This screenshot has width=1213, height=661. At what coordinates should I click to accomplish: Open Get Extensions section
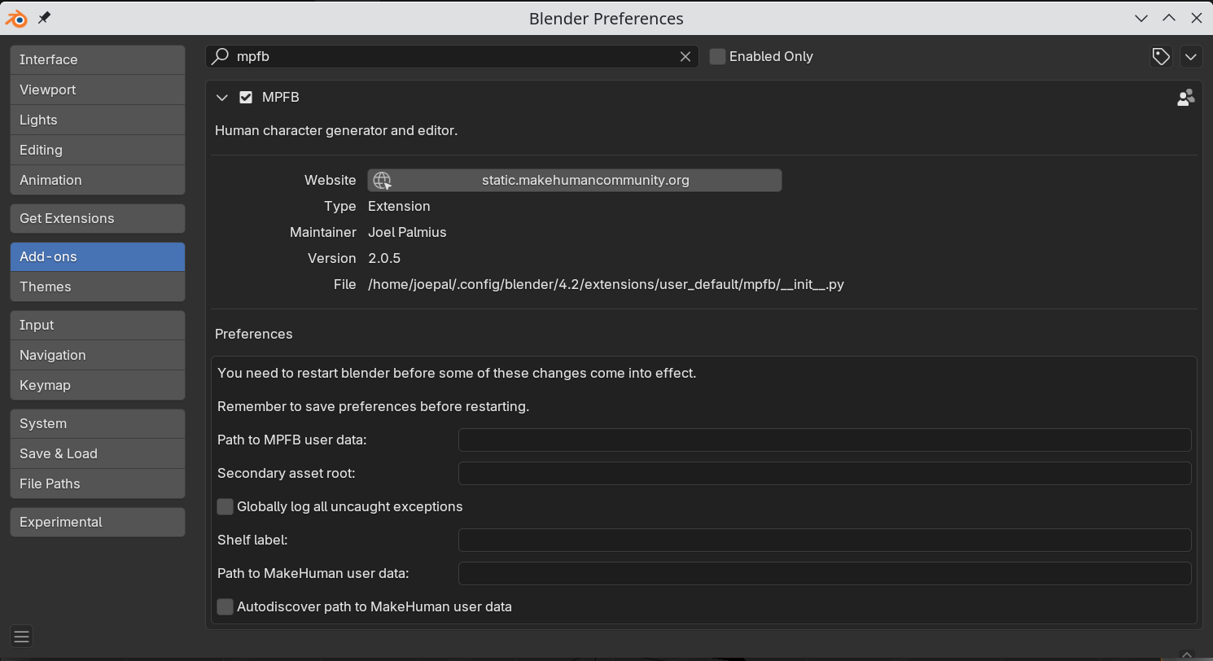[x=98, y=218]
